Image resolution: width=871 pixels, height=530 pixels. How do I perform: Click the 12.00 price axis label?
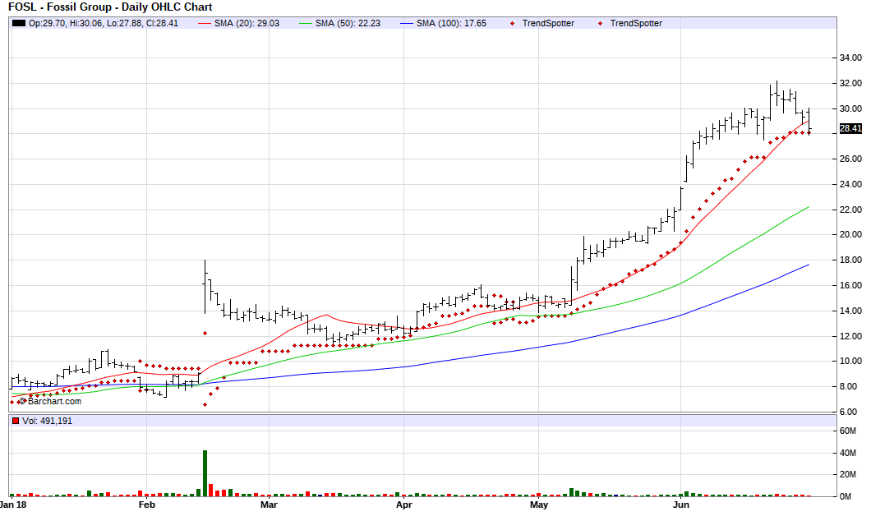click(850, 337)
